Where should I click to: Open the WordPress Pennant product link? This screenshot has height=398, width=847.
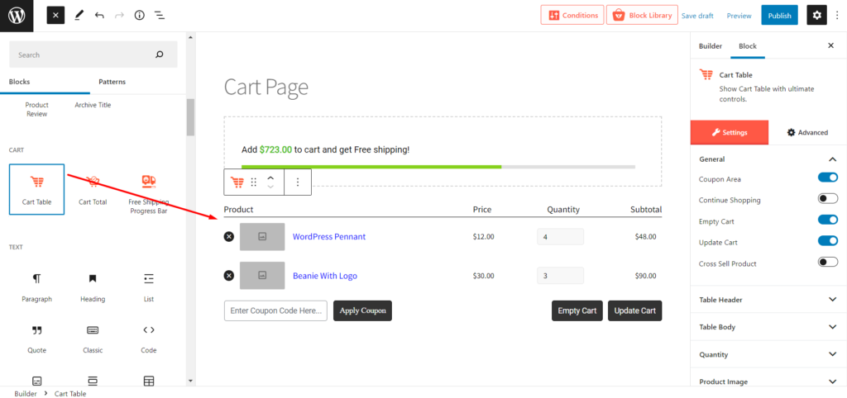click(329, 236)
